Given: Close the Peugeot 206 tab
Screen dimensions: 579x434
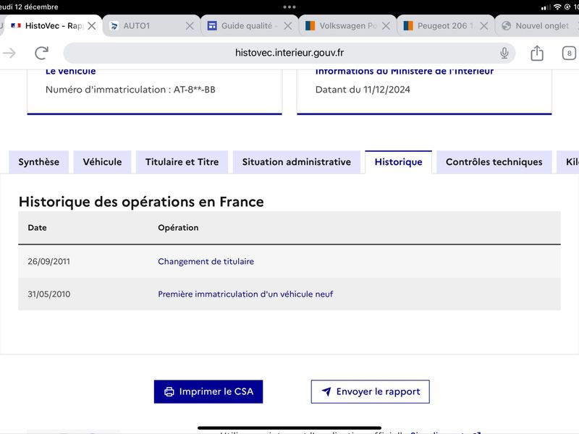Looking at the screenshot, I should (x=484, y=26).
